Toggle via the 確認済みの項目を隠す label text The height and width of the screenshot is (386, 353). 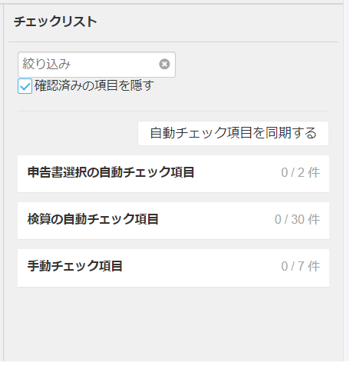(x=94, y=85)
